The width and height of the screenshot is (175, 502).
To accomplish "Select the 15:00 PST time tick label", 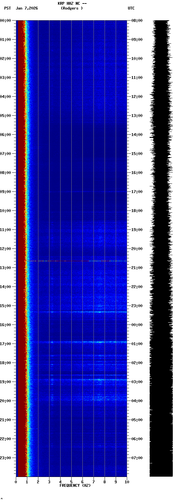I will click(x=5, y=306).
